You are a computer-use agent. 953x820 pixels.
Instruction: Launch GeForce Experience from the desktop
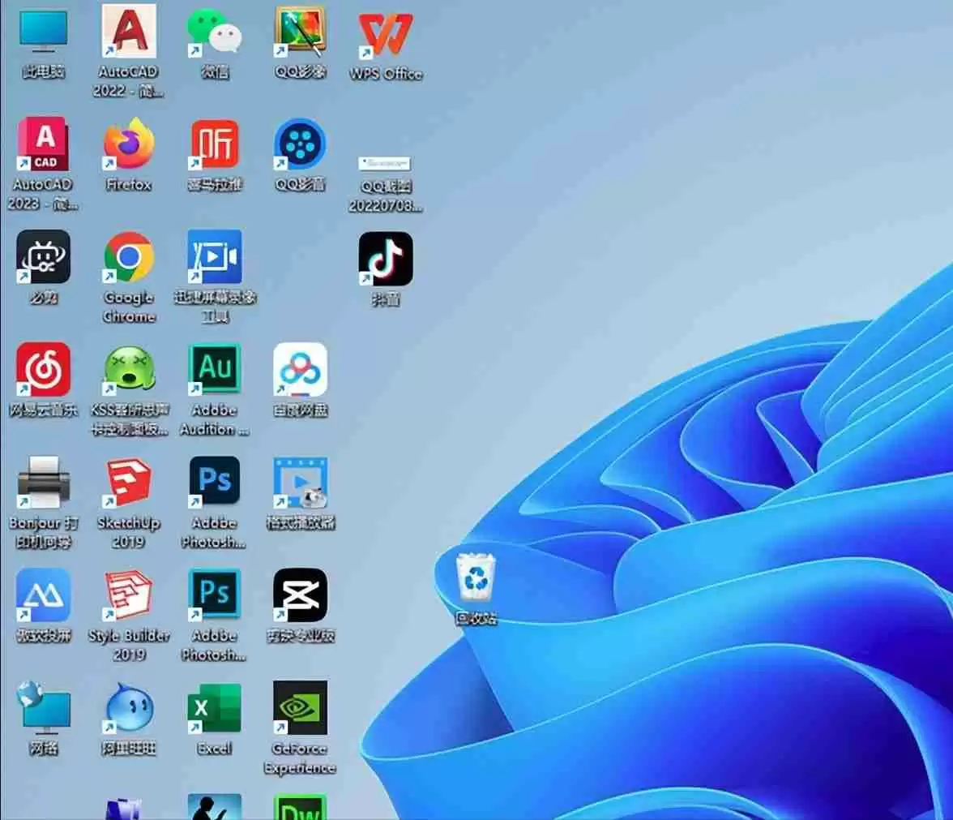click(300, 708)
